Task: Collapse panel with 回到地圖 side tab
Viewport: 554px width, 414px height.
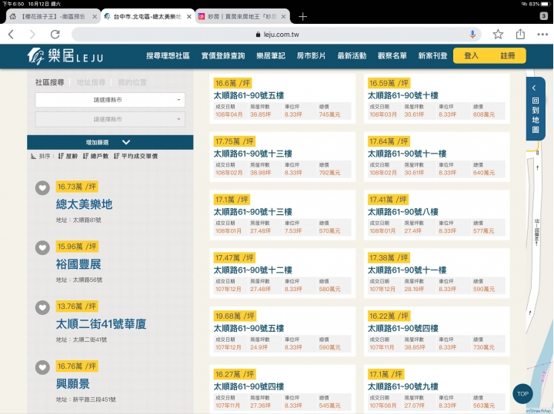Action: point(536,108)
